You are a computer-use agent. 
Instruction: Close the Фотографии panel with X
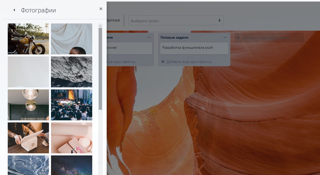click(101, 9)
